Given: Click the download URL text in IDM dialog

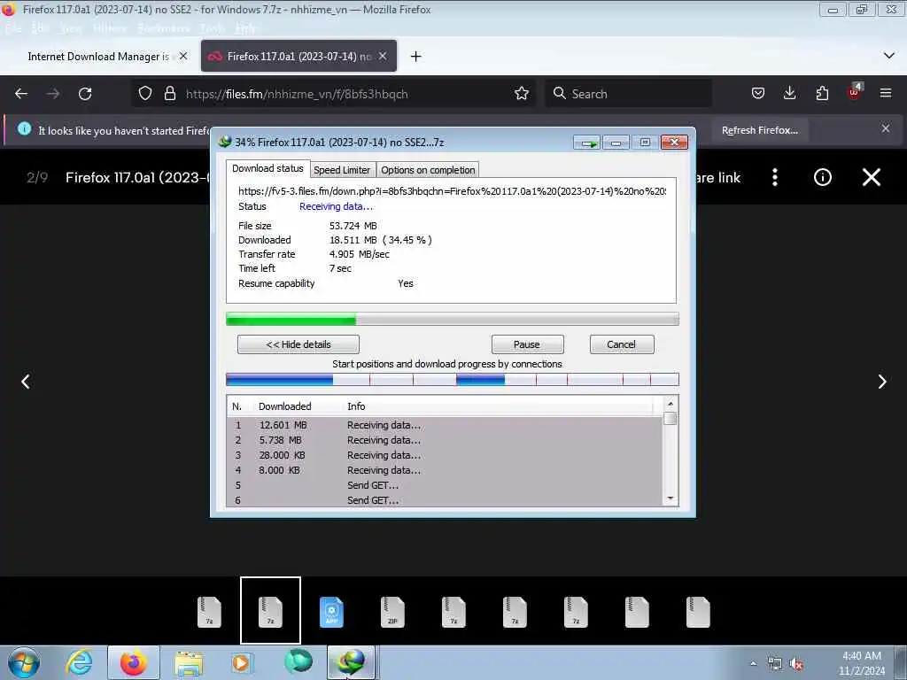Looking at the screenshot, I should click(x=452, y=191).
